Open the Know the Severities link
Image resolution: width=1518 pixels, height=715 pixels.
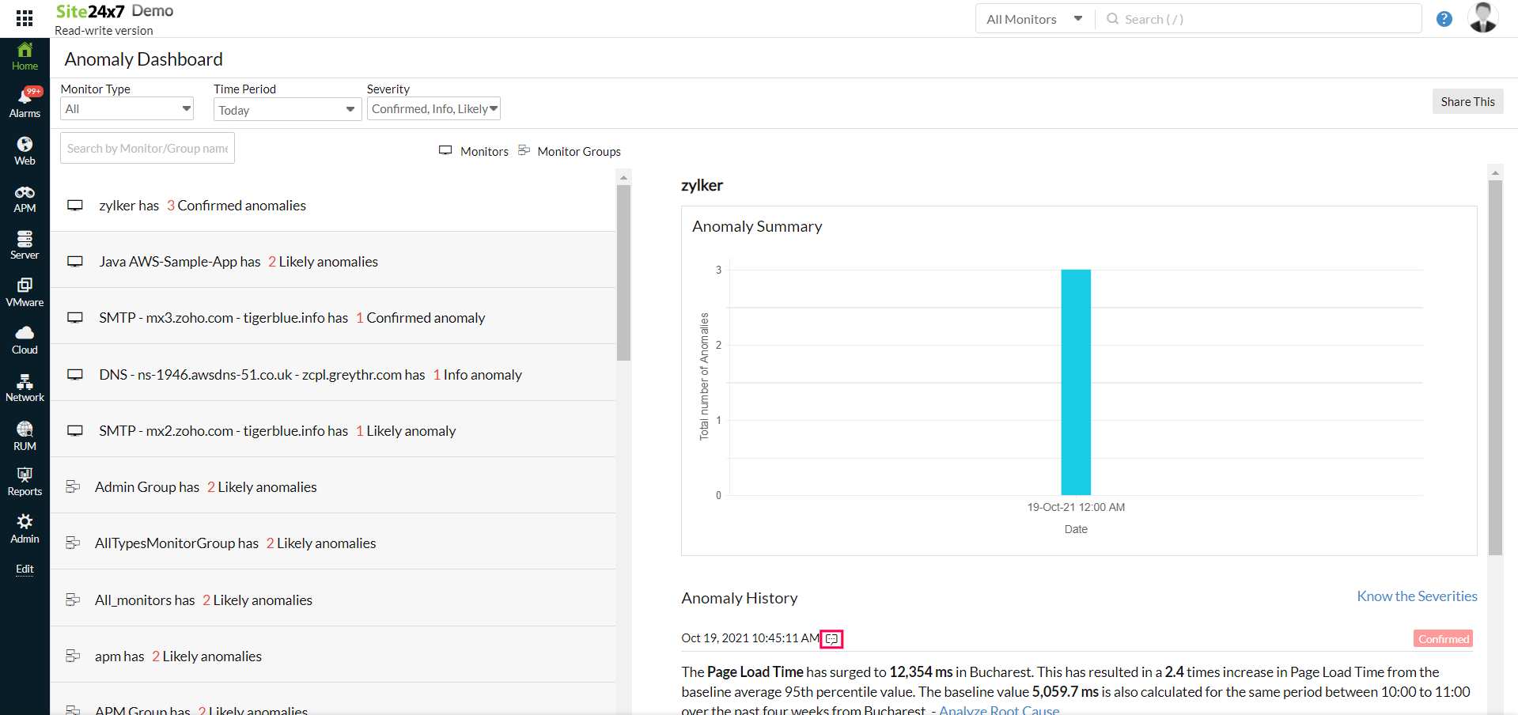1417,596
